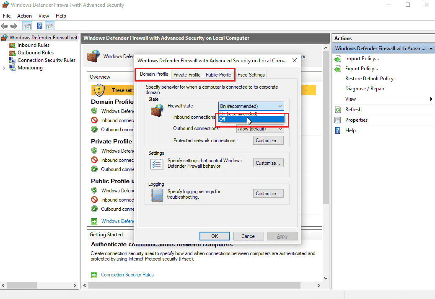Screen dimensions: 435x299
Task: Click the Export Policy green icon
Action: [338, 69]
